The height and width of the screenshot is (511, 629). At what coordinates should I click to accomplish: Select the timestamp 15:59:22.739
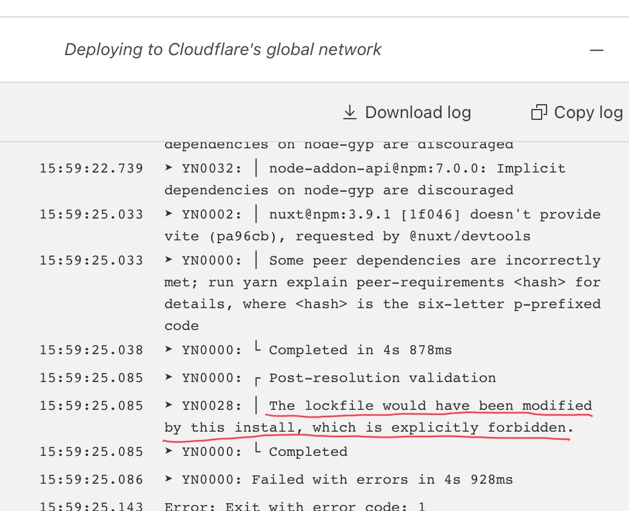pyautogui.click(x=91, y=168)
